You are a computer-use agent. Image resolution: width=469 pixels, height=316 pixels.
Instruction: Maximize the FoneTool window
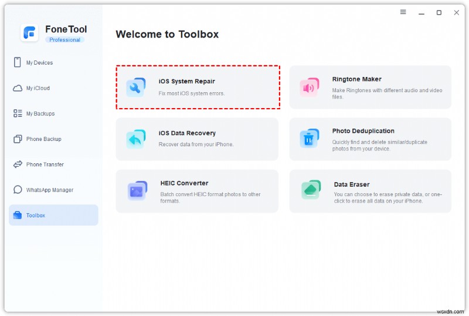(x=439, y=12)
